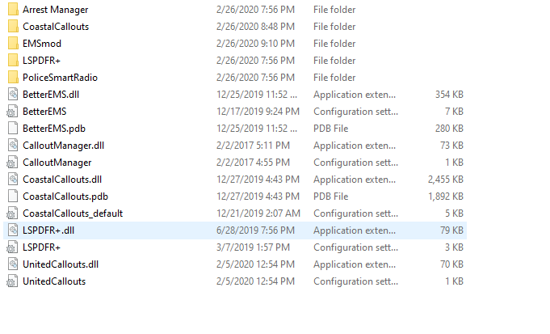
Task: Click the Arrest Manager folder icon
Action: point(12,10)
